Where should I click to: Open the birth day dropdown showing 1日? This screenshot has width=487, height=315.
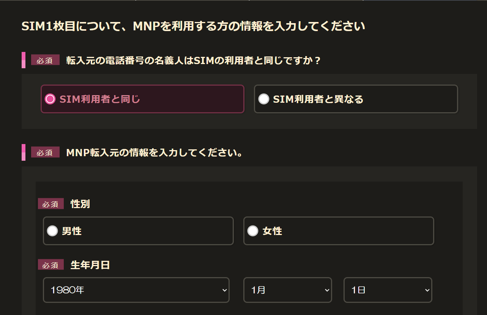point(388,290)
